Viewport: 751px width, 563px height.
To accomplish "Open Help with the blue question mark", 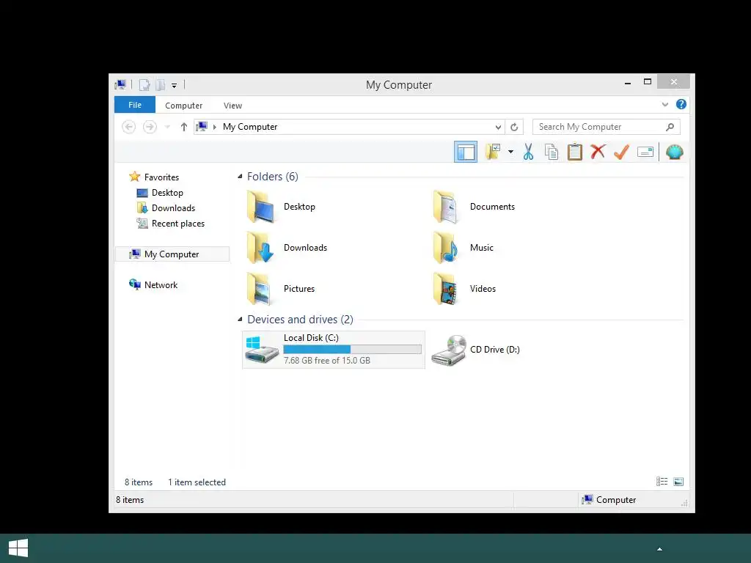I will click(x=681, y=104).
